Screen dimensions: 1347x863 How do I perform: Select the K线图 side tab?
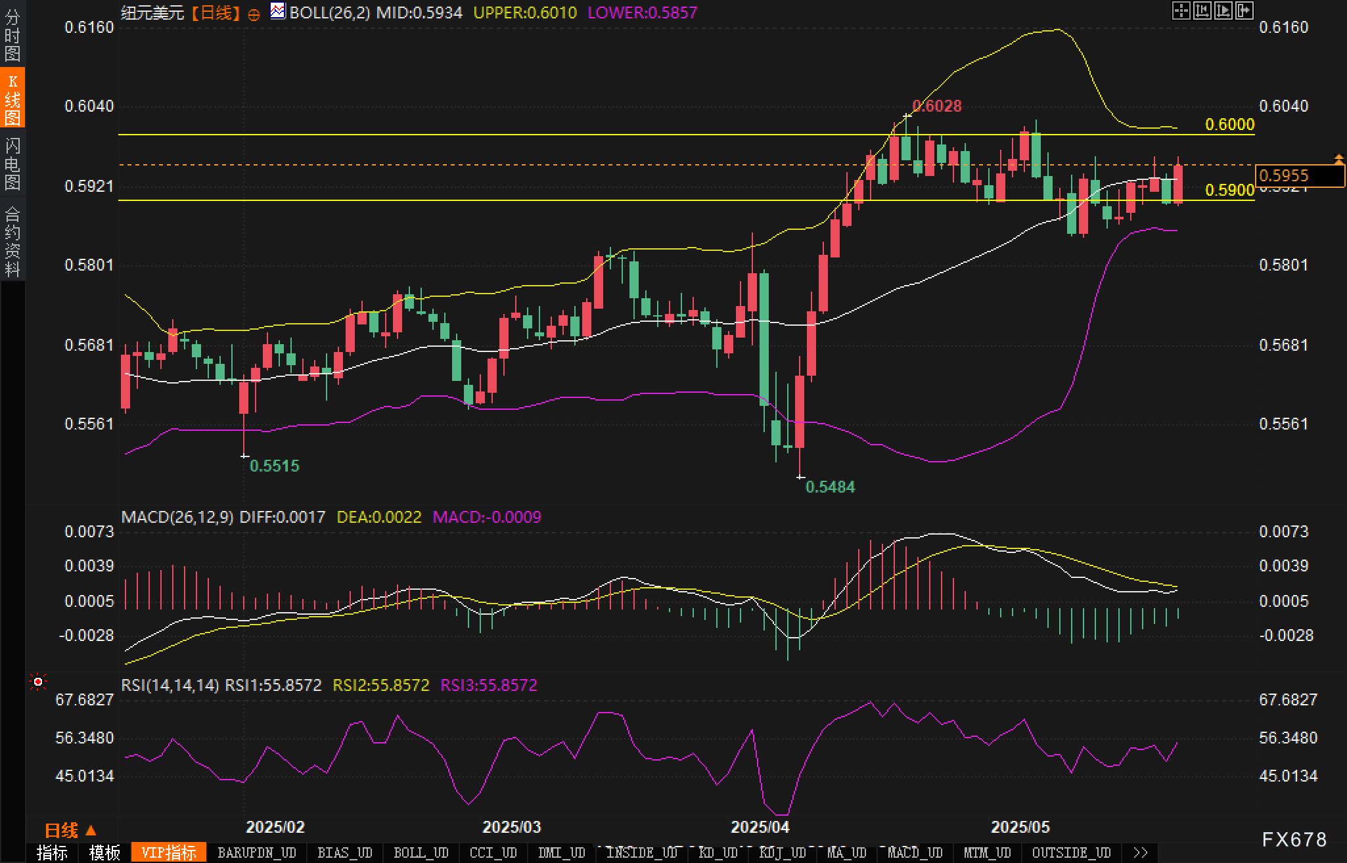[12, 99]
